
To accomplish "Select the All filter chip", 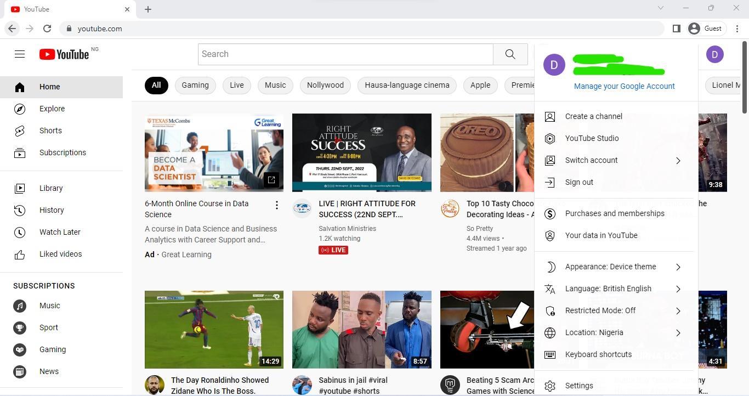I will [156, 85].
